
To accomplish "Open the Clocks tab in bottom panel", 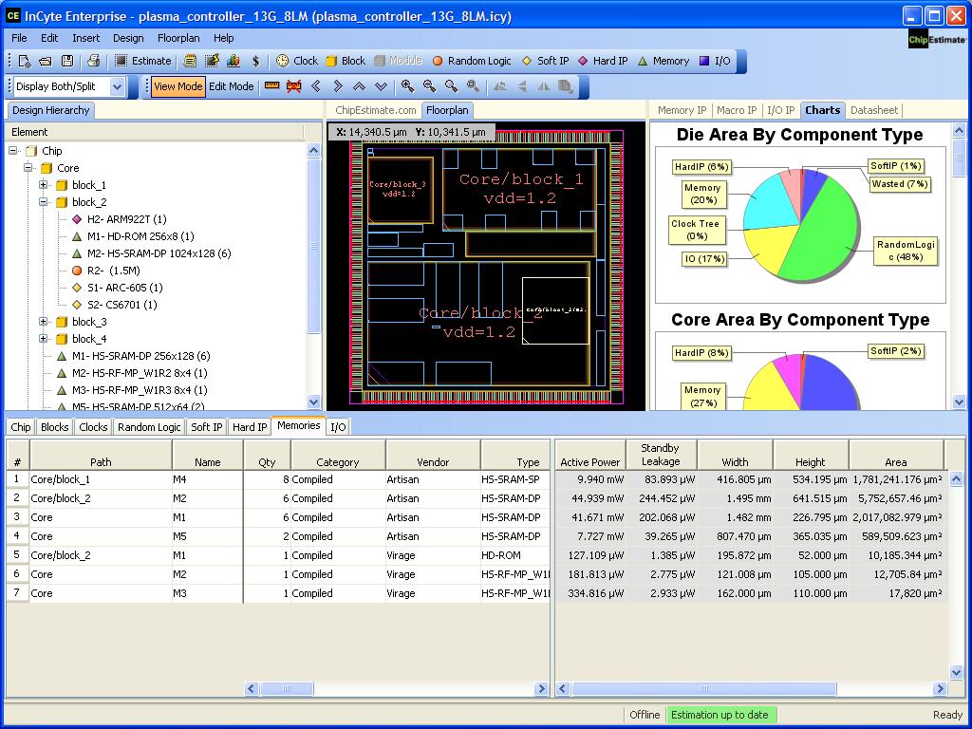I will click(x=93, y=427).
